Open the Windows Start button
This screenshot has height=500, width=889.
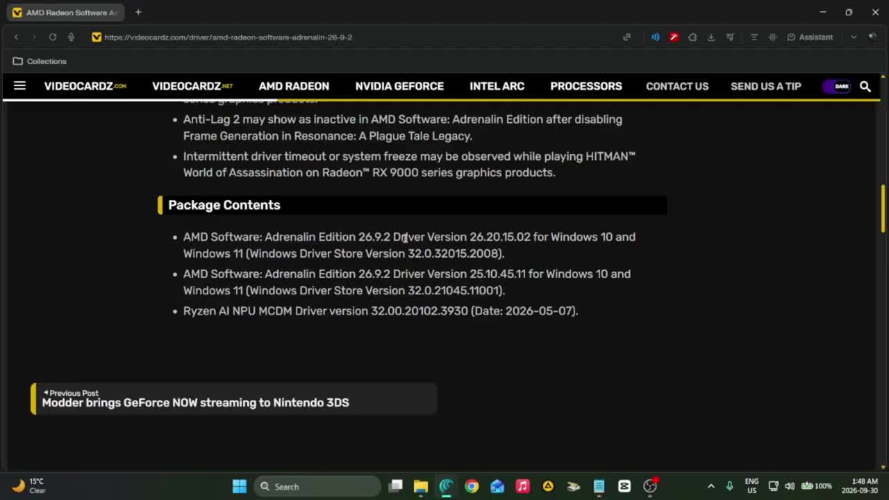coord(240,486)
